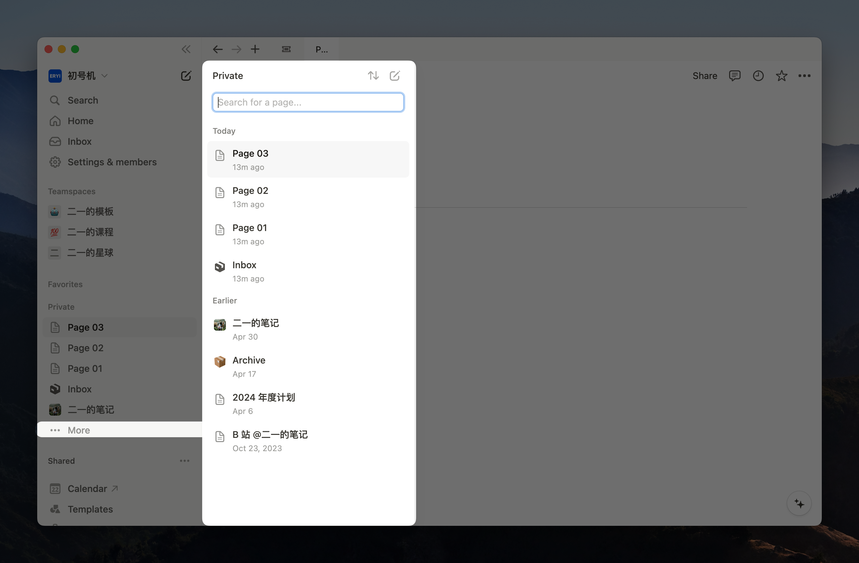This screenshot has height=563, width=859.
Task: Focus the Search for a page field
Action: (308, 103)
